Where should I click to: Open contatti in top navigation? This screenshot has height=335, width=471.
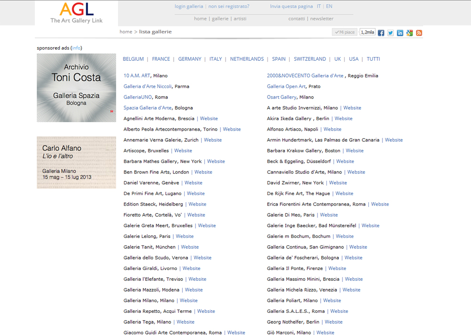click(x=296, y=19)
